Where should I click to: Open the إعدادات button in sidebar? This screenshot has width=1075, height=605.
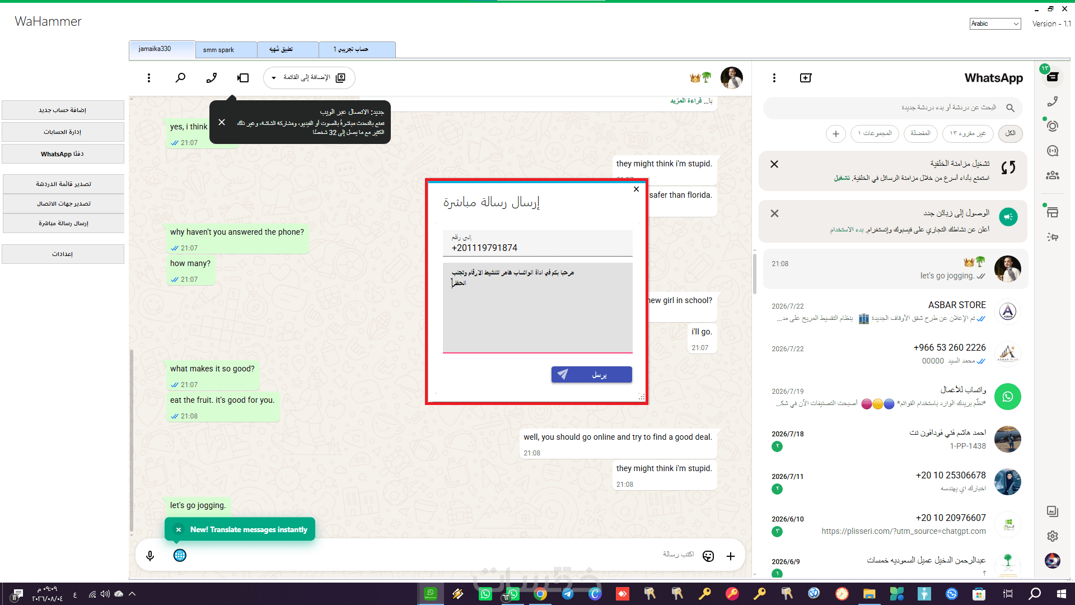pyautogui.click(x=63, y=254)
